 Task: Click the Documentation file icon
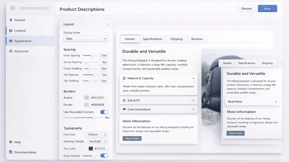[x=11, y=152]
